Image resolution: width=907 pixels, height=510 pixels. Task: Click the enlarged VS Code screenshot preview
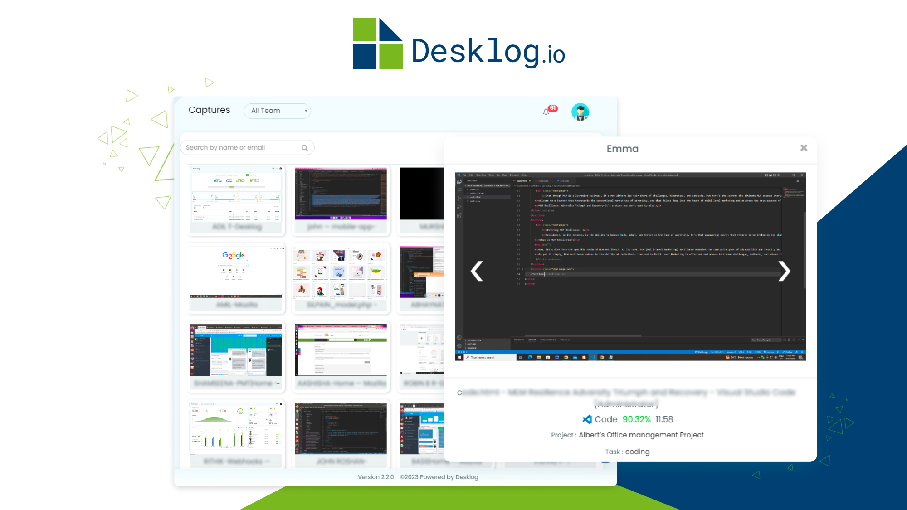point(630,267)
